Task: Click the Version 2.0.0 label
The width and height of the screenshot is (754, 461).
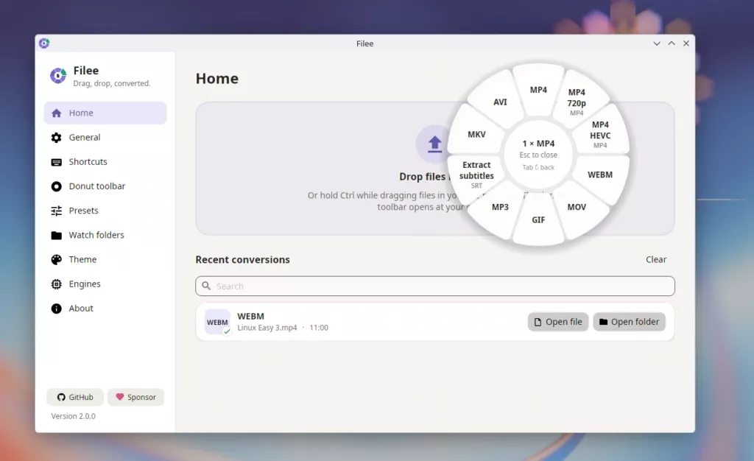Action: click(73, 416)
